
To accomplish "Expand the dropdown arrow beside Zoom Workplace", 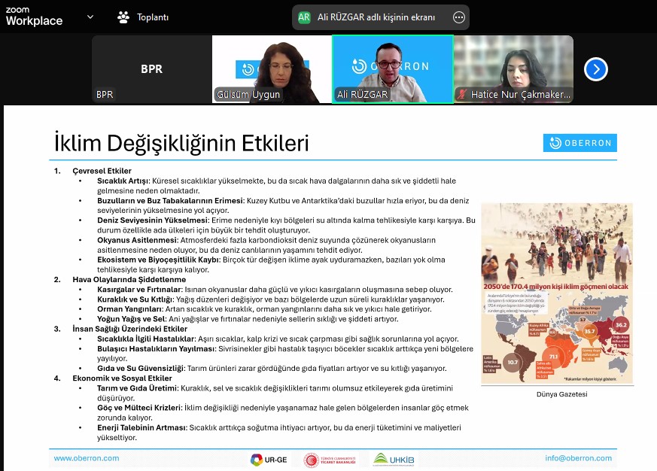I will [x=90, y=17].
